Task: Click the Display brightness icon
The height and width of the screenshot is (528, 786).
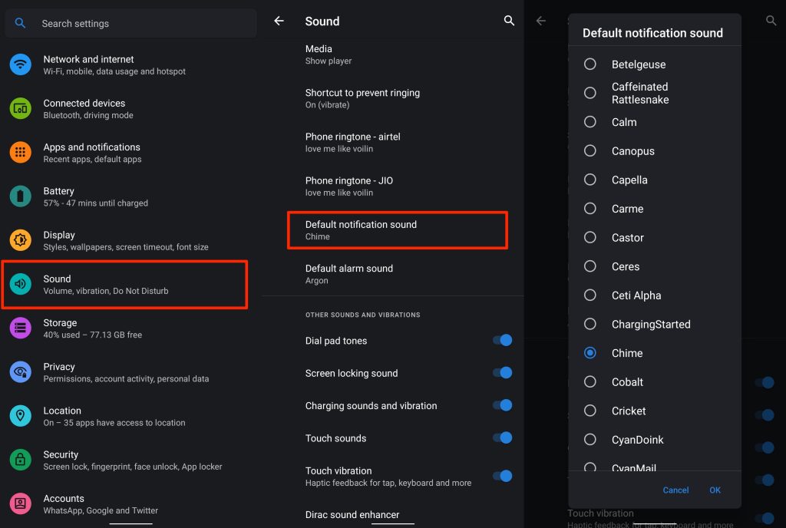Action: pos(21,240)
